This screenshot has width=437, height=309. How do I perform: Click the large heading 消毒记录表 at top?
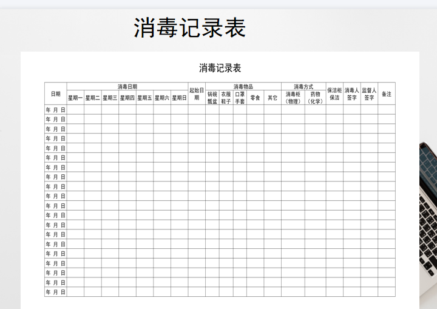click(x=189, y=29)
